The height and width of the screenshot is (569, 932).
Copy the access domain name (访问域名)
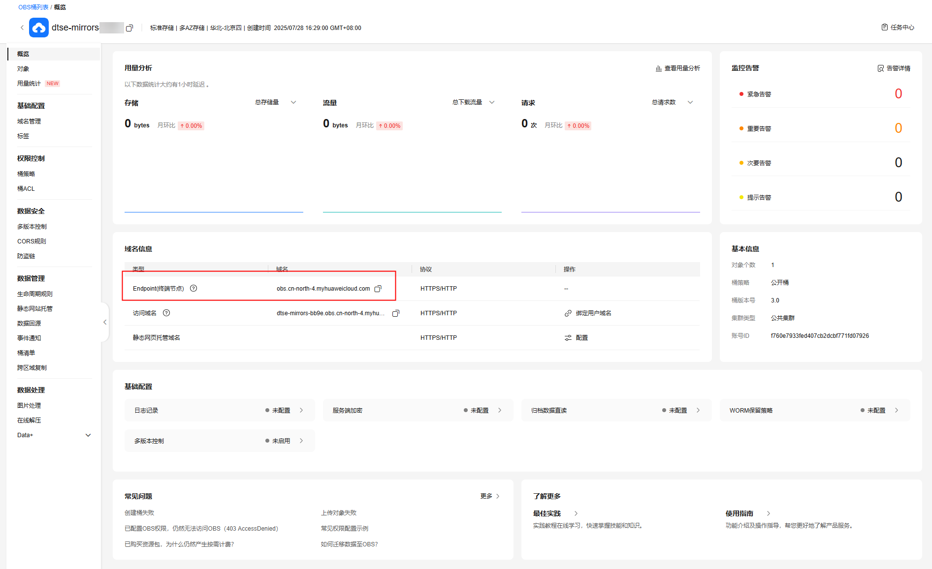(395, 313)
